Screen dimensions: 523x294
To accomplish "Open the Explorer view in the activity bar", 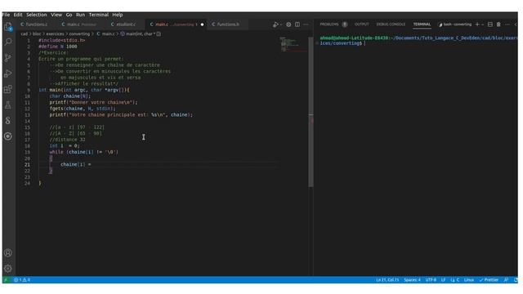I will point(8,27).
